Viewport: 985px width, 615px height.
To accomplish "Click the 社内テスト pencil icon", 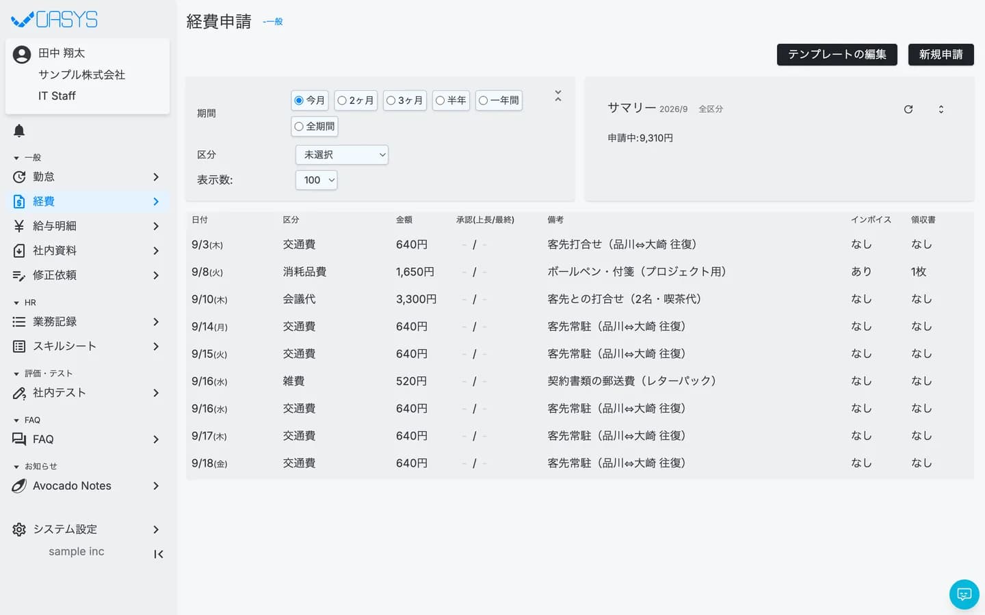I will [19, 393].
